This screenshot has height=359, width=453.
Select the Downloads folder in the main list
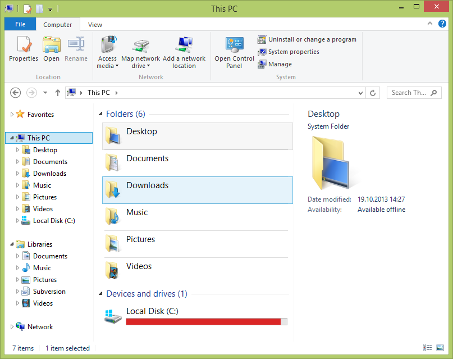[x=198, y=190]
